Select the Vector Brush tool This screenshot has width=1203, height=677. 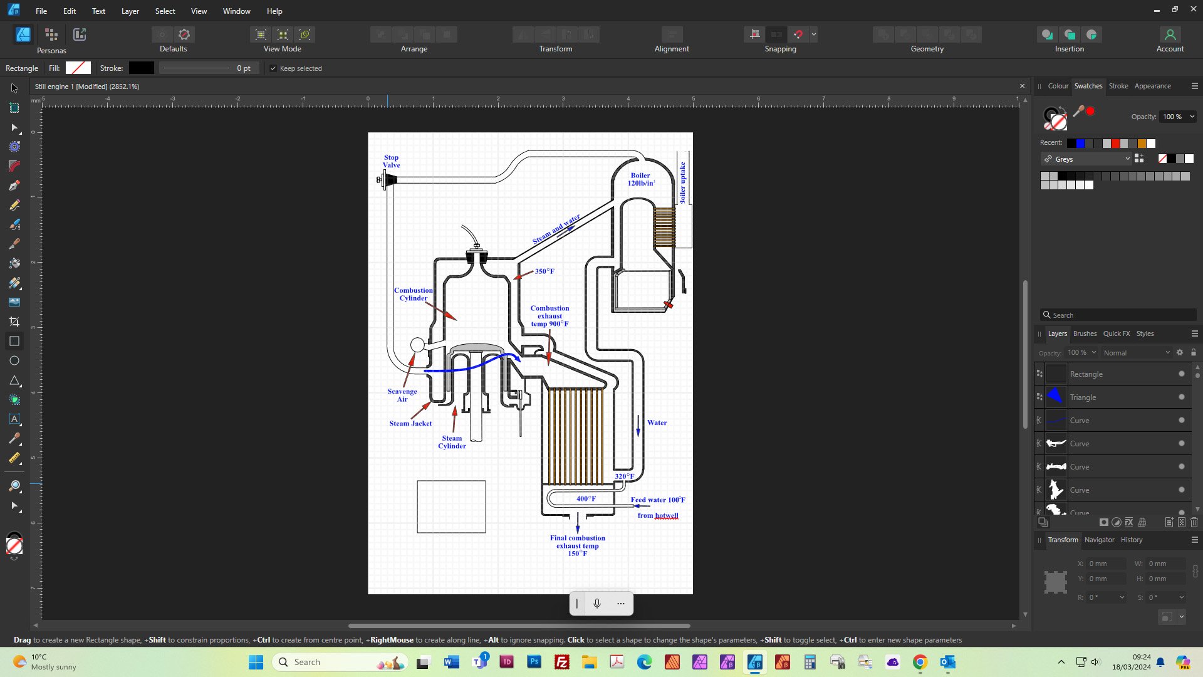point(14,224)
